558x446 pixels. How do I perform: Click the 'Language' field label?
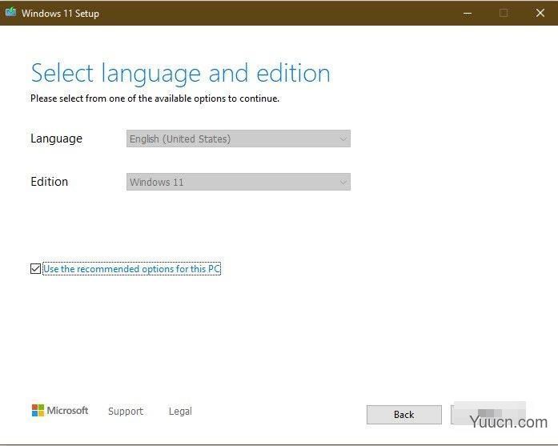(56, 139)
